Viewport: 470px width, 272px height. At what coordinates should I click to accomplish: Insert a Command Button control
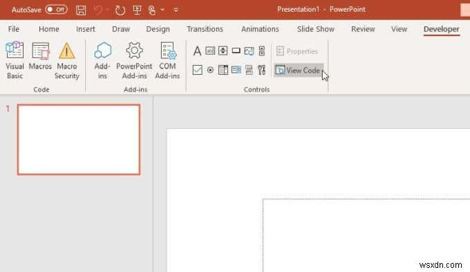pyautogui.click(x=236, y=51)
